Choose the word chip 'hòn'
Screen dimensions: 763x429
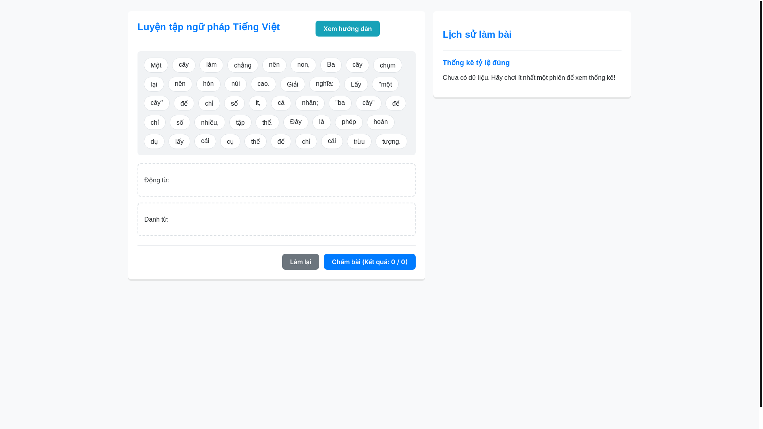pyautogui.click(x=208, y=84)
